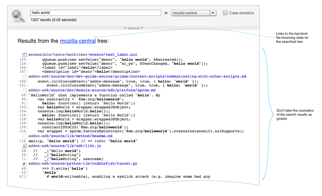Image resolution: width=322 pixels, height=196 pixels.
Task: Go to line 28 Hello world comment
Action: pos(24,151)
